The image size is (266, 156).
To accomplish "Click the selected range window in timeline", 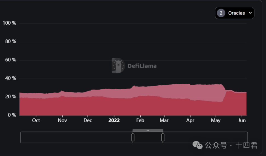I will point(148,137).
